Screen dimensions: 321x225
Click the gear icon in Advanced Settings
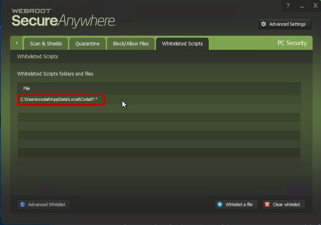[x=264, y=24]
